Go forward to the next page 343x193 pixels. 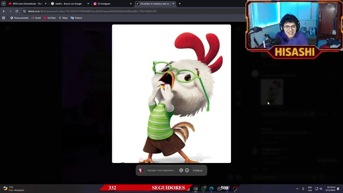pos(10,11)
